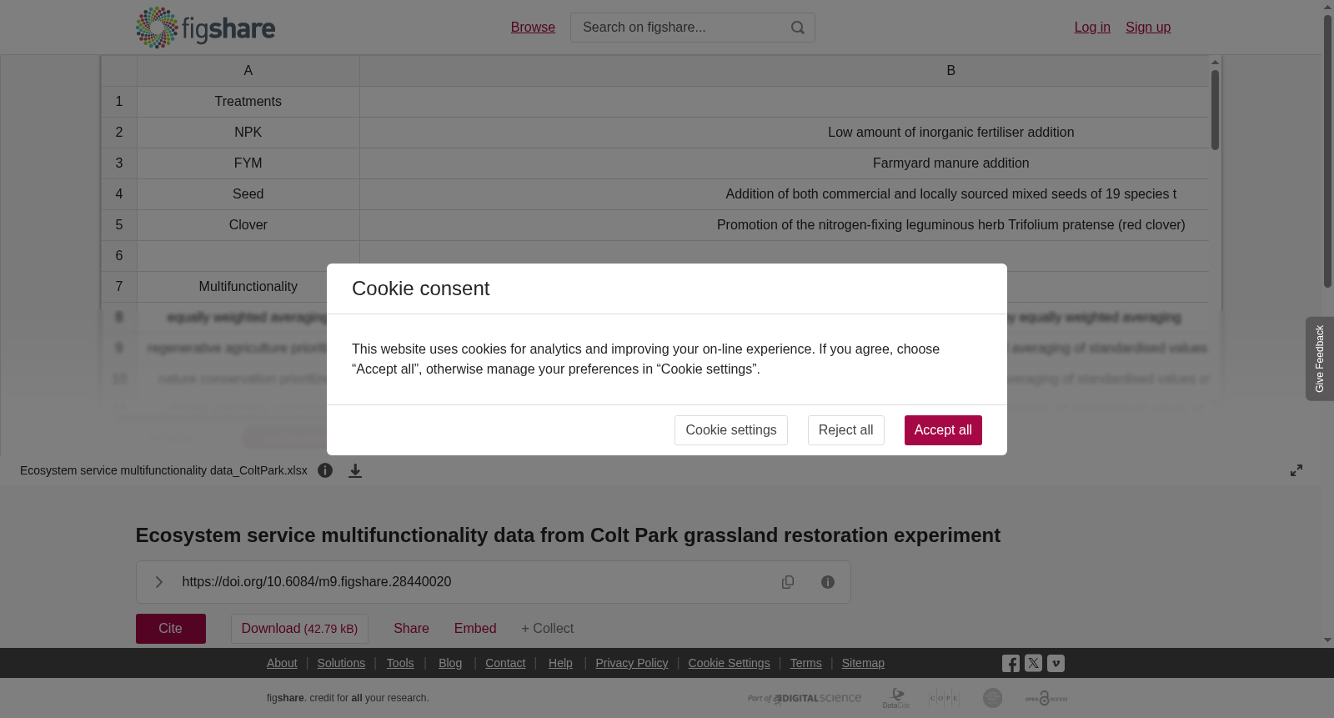Accept all cookies
This screenshot has width=1334, height=718.
pyautogui.click(x=943, y=430)
